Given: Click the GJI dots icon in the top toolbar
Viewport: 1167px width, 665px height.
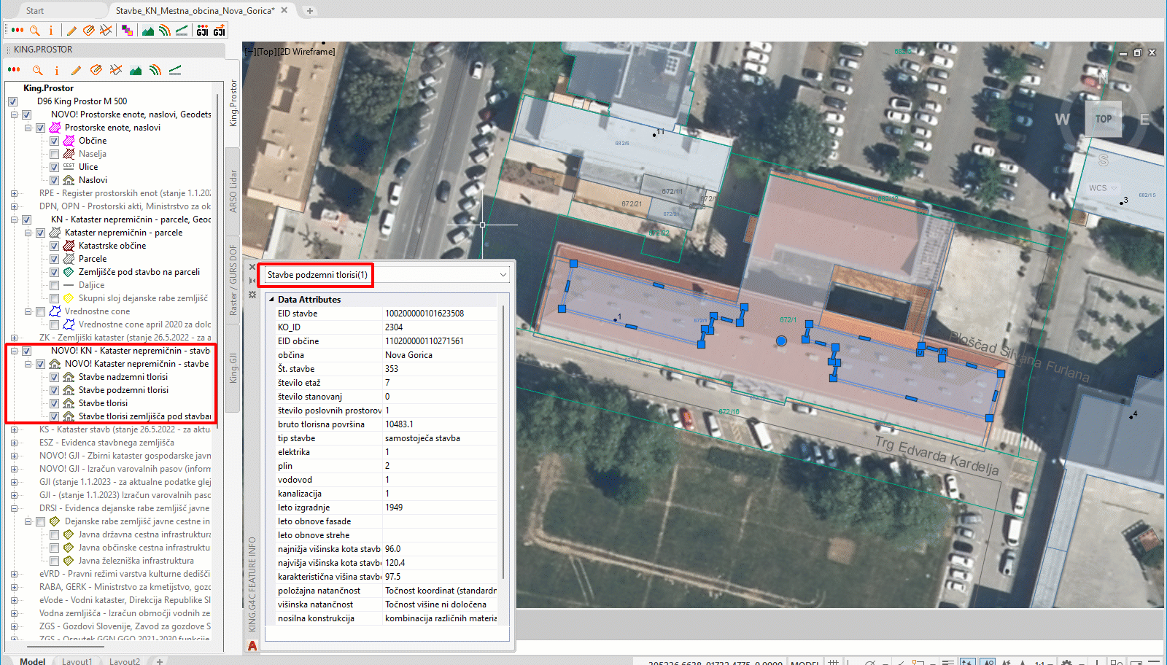Looking at the screenshot, I should click(x=203, y=30).
